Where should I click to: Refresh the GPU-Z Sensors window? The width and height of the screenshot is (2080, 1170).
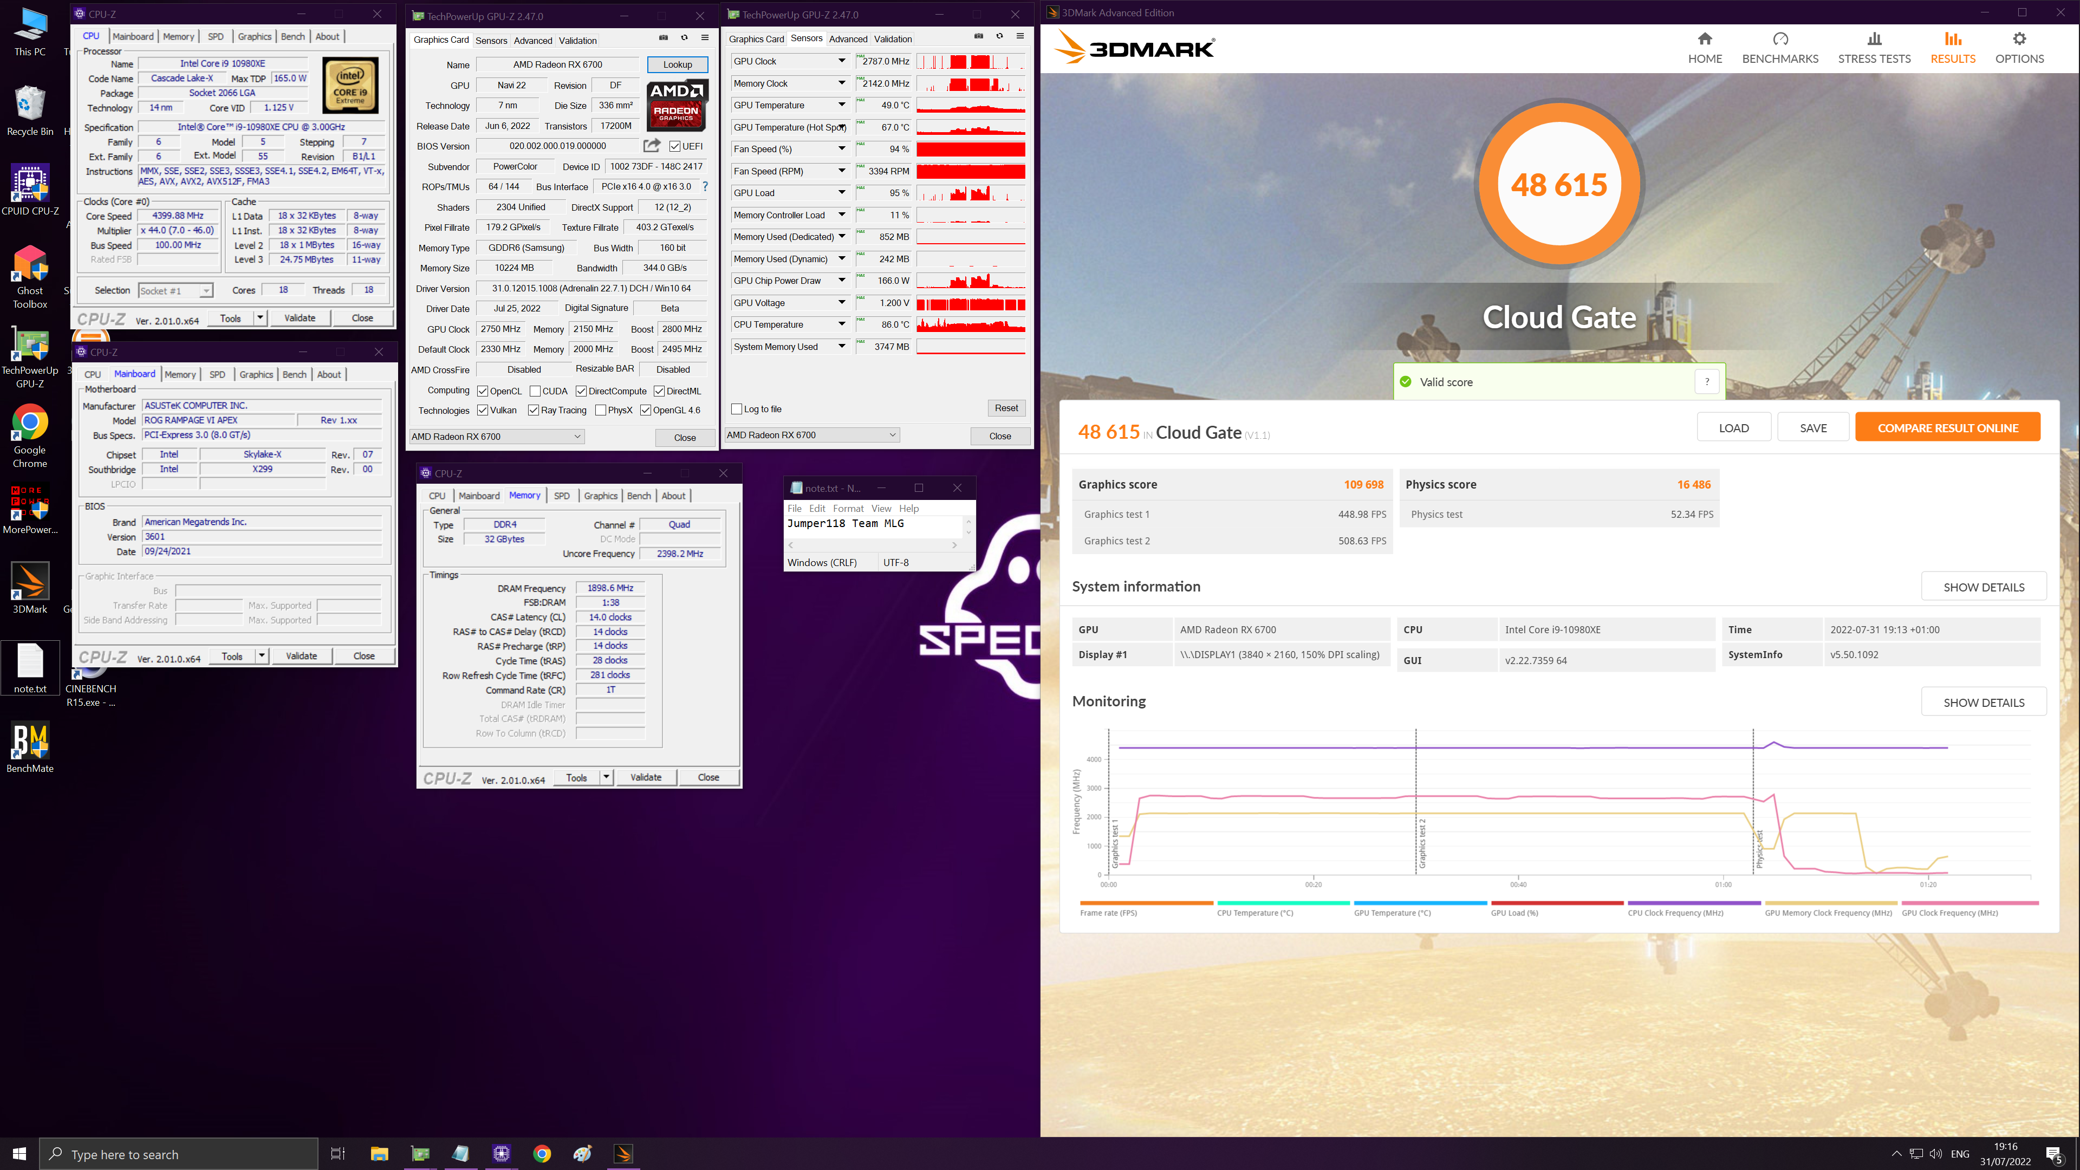click(x=999, y=36)
